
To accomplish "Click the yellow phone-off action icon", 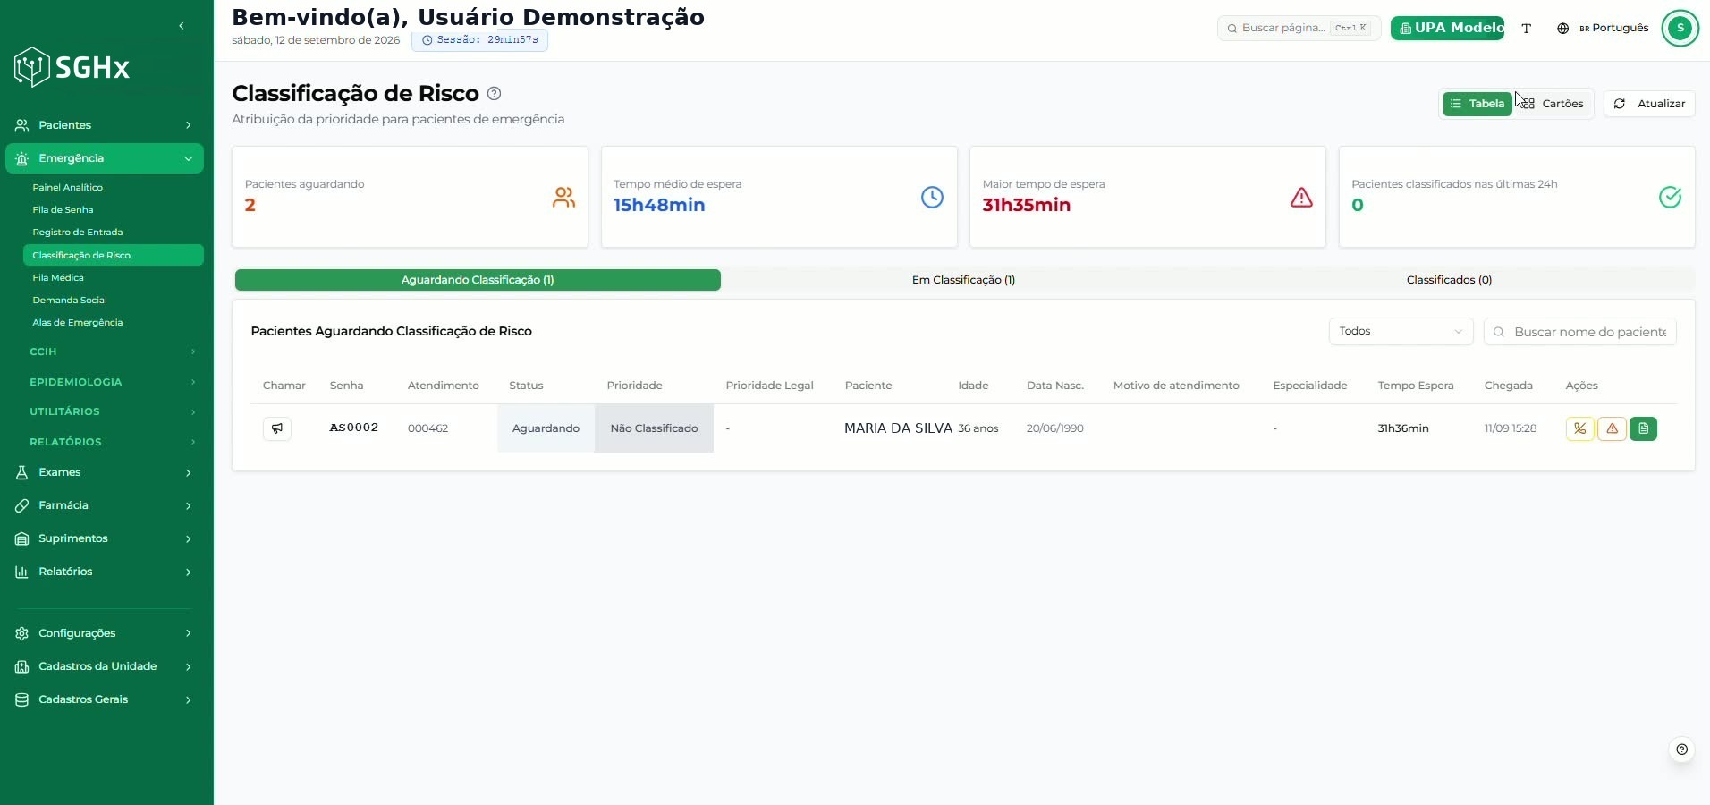I will click(1580, 428).
